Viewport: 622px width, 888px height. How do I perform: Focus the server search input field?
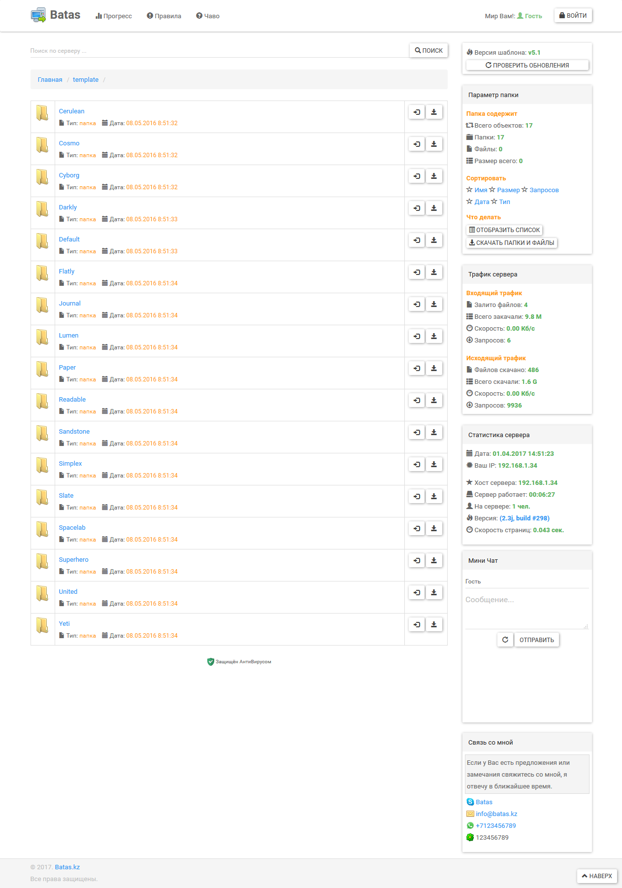(219, 51)
